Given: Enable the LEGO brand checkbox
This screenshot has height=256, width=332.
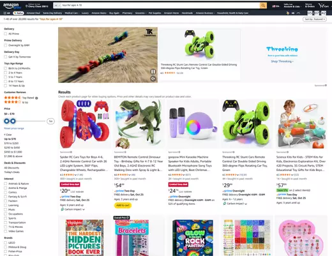Looking at the screenshot, I should (x=6, y=243).
